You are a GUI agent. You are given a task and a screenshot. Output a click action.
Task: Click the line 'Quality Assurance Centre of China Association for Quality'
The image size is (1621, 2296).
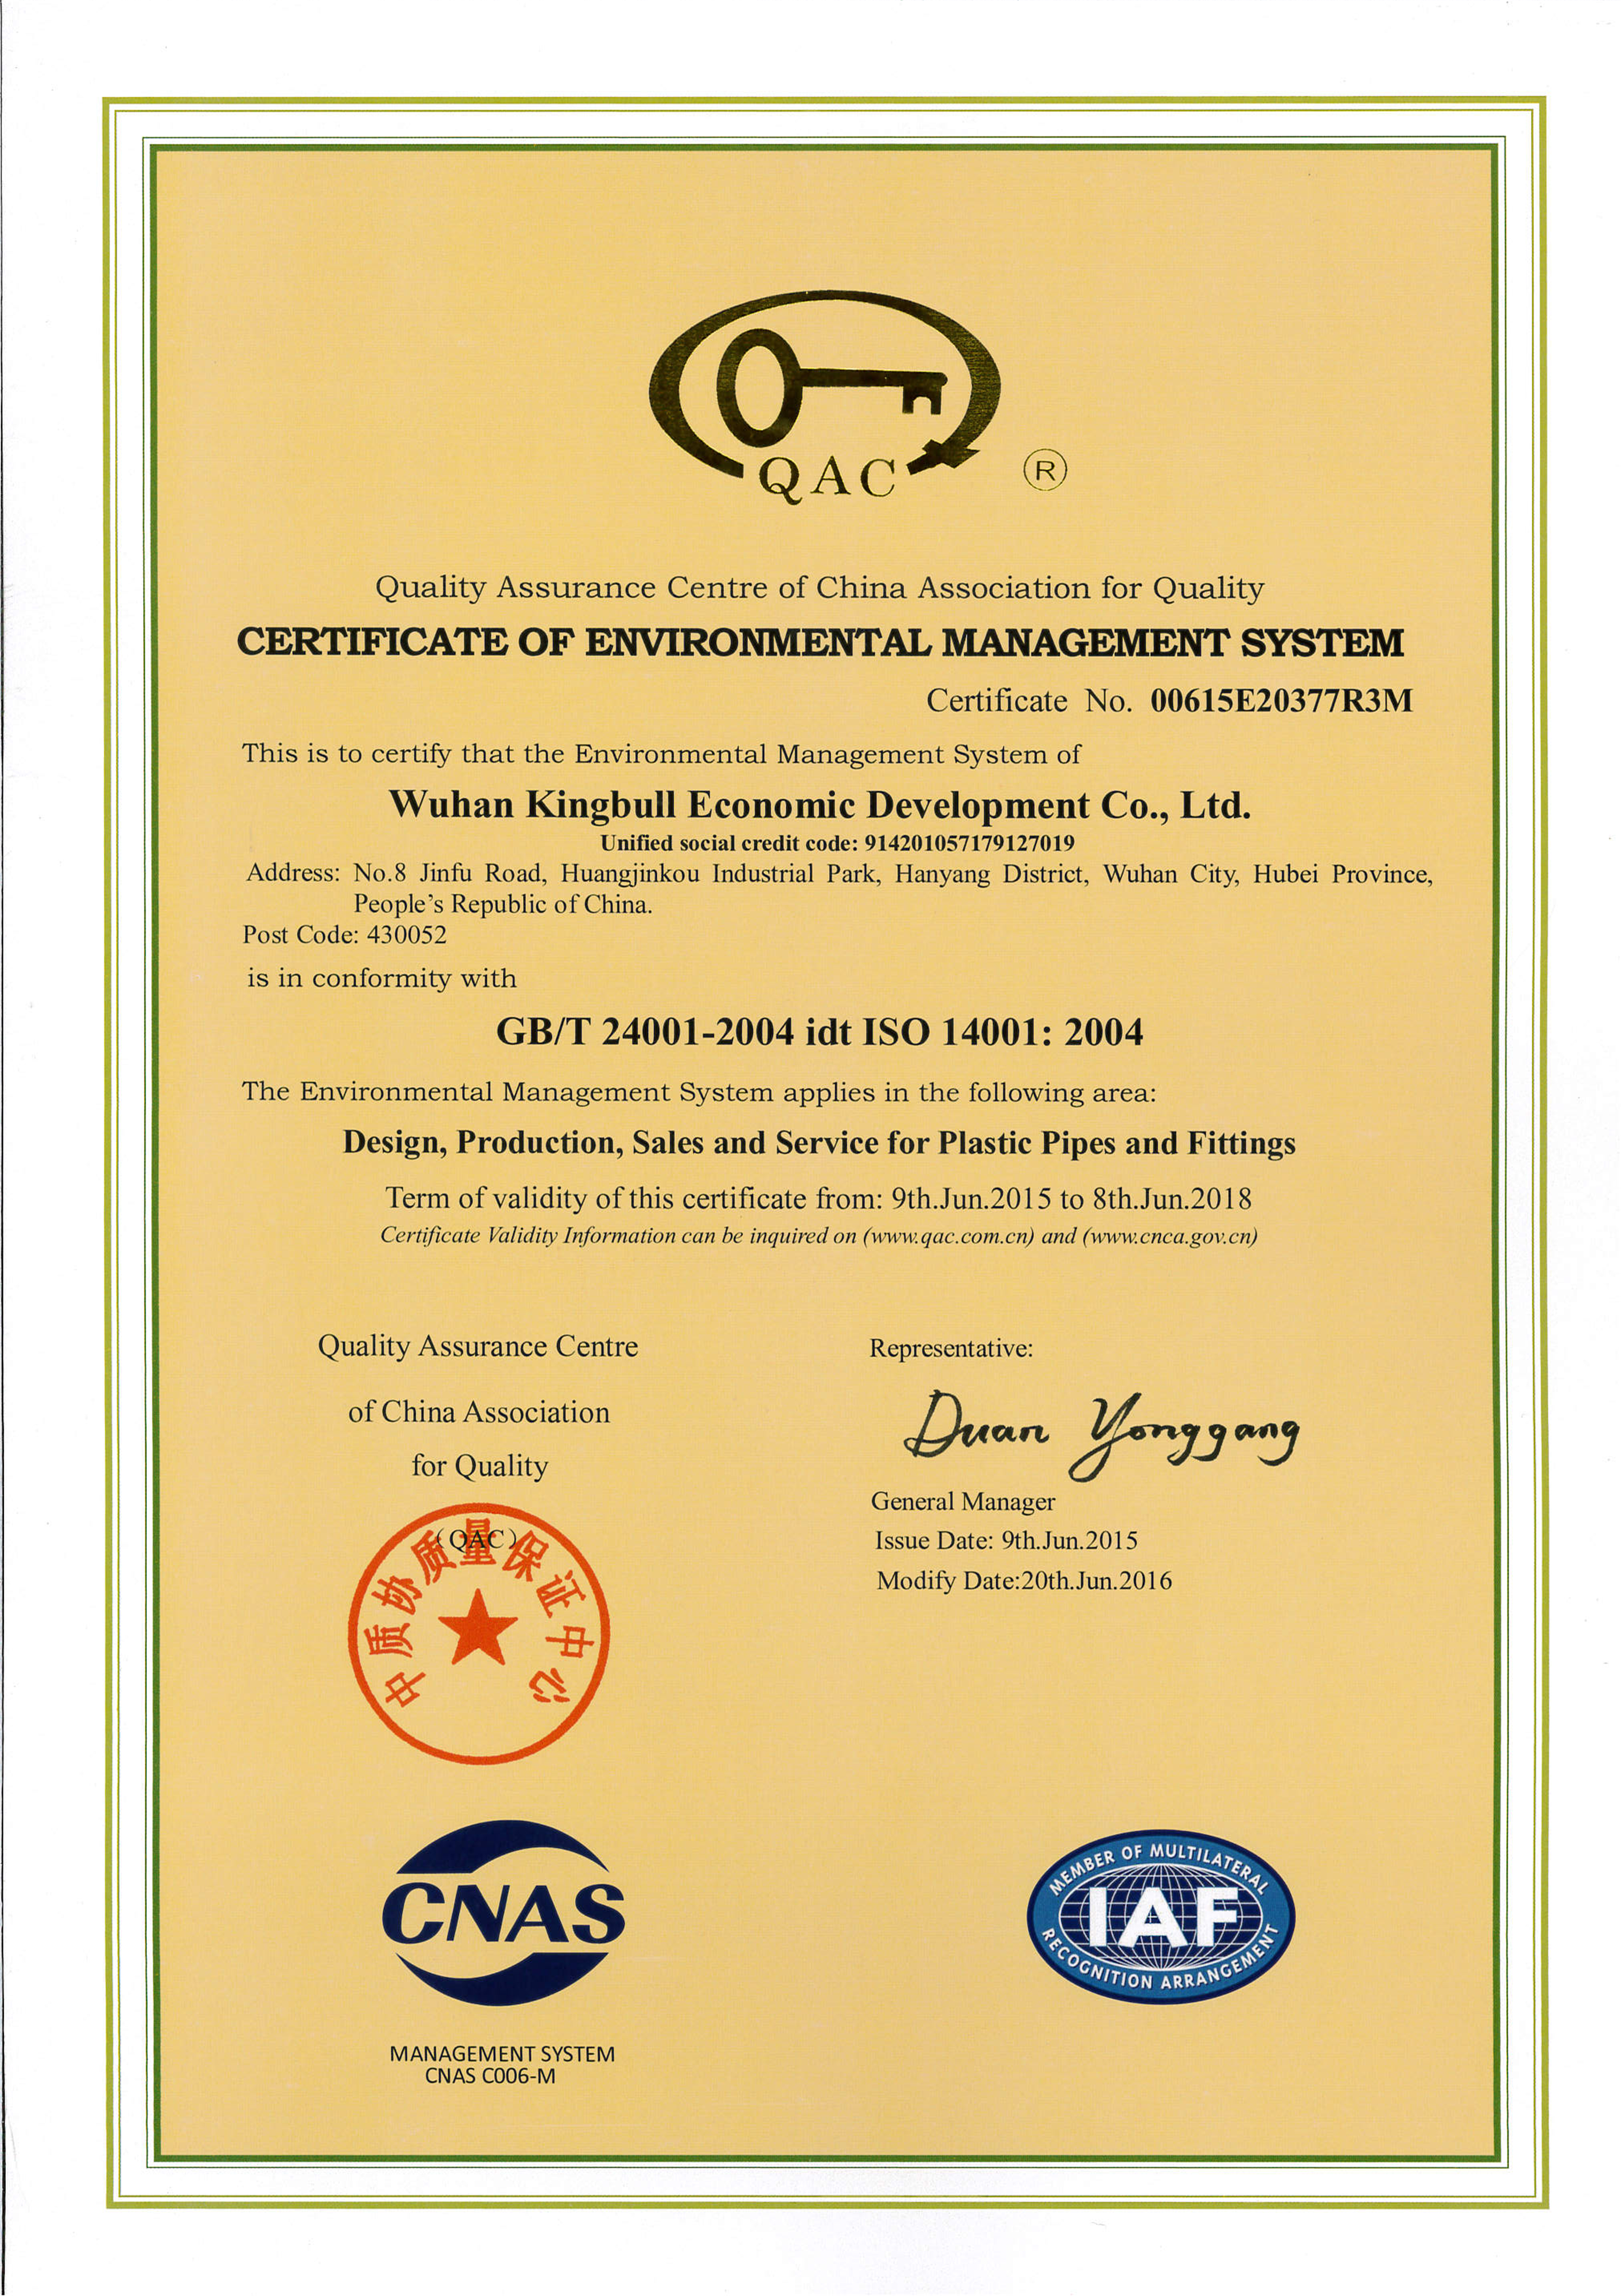(x=819, y=588)
